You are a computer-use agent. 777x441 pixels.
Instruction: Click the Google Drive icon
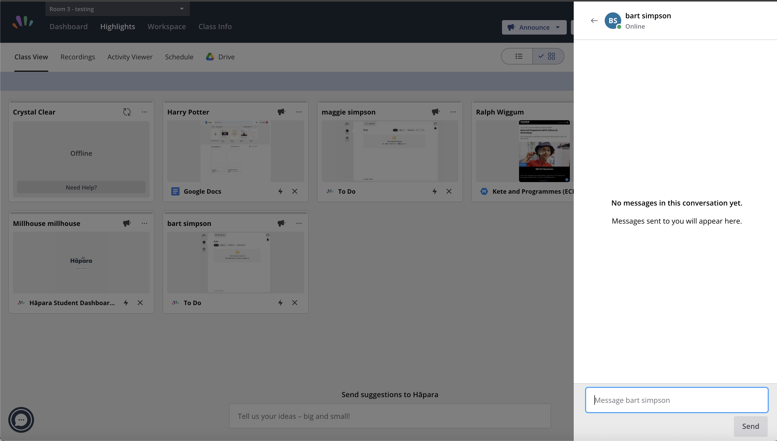coord(210,57)
